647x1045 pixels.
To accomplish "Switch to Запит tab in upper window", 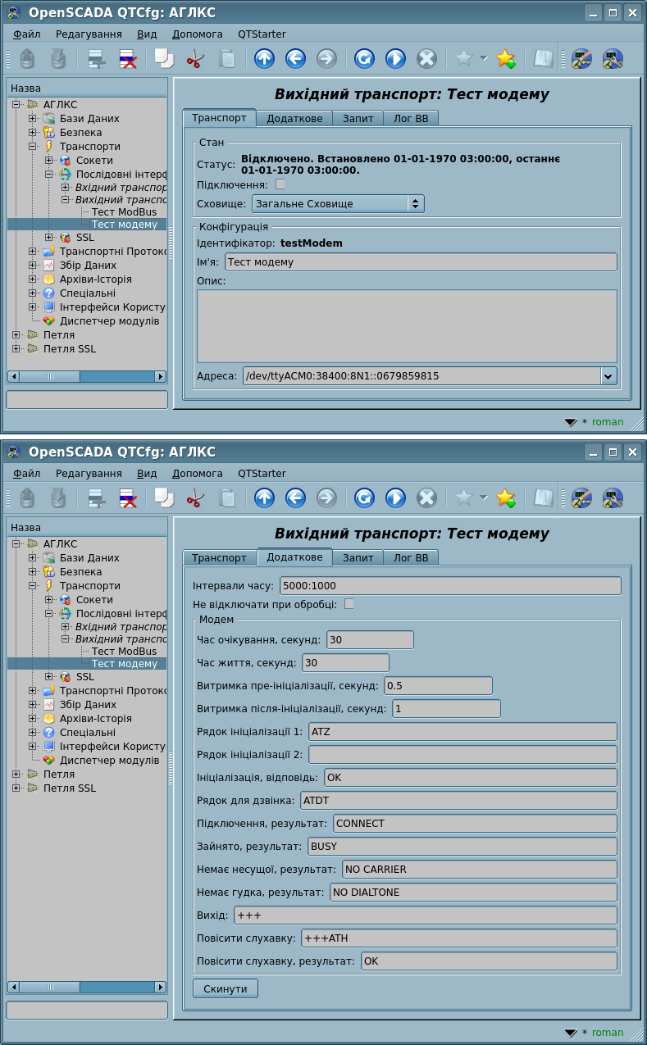I will [358, 118].
